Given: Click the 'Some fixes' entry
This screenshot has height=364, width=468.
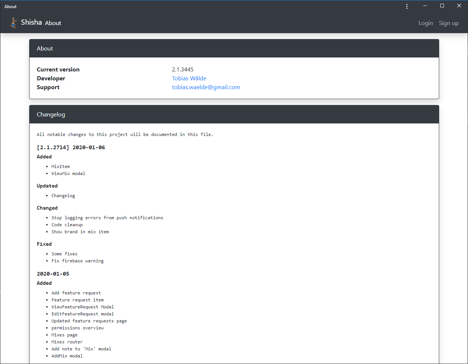Looking at the screenshot, I should [65, 254].
